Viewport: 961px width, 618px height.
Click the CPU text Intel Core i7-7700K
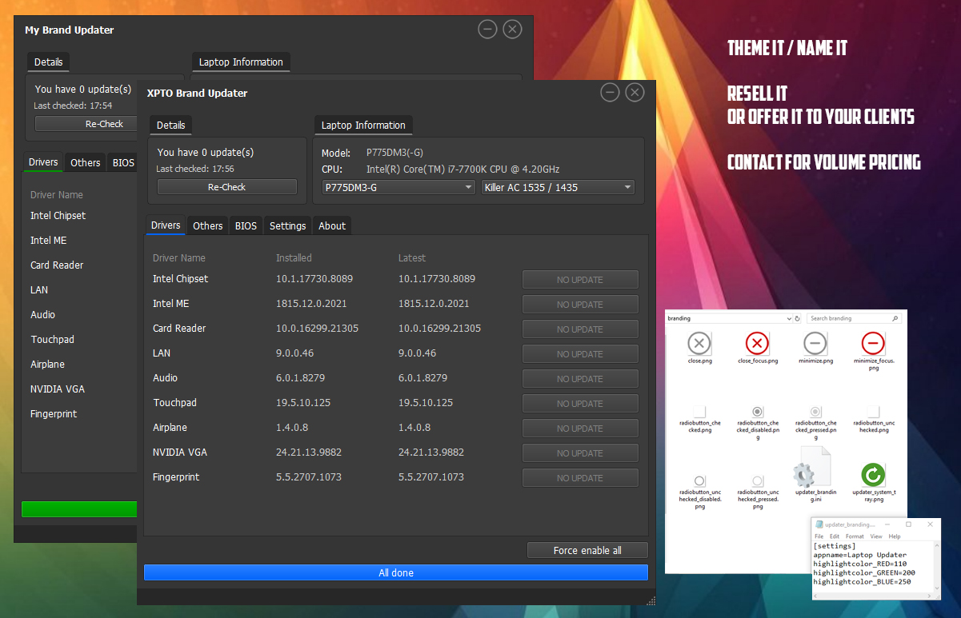coord(463,169)
